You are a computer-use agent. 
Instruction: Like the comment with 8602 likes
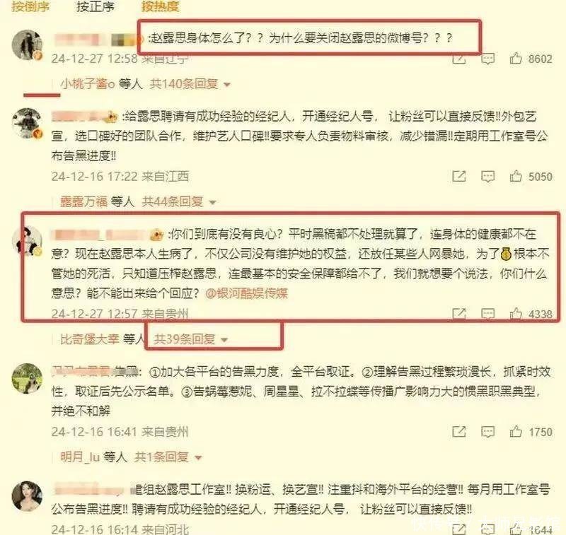click(516, 59)
